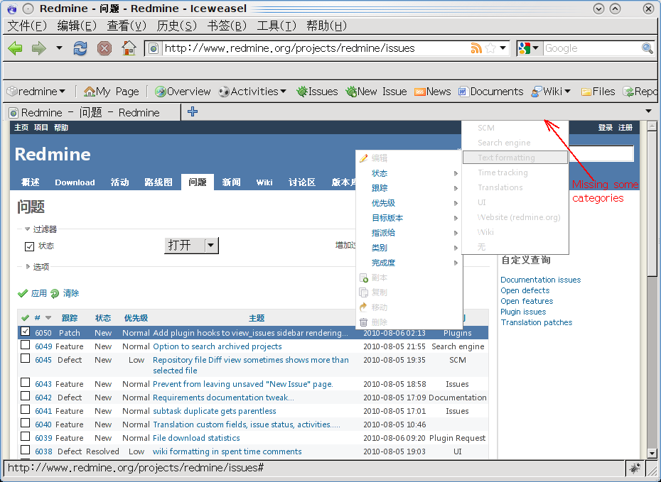
Task: Check the issue 6039 checkbox
Action: (26, 437)
